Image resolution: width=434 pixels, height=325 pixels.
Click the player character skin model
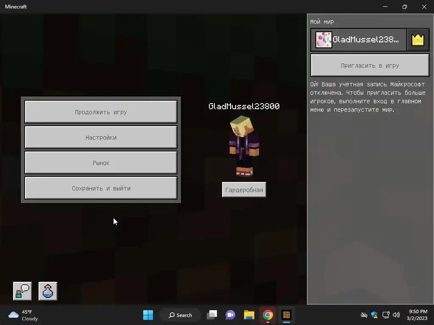tap(244, 146)
